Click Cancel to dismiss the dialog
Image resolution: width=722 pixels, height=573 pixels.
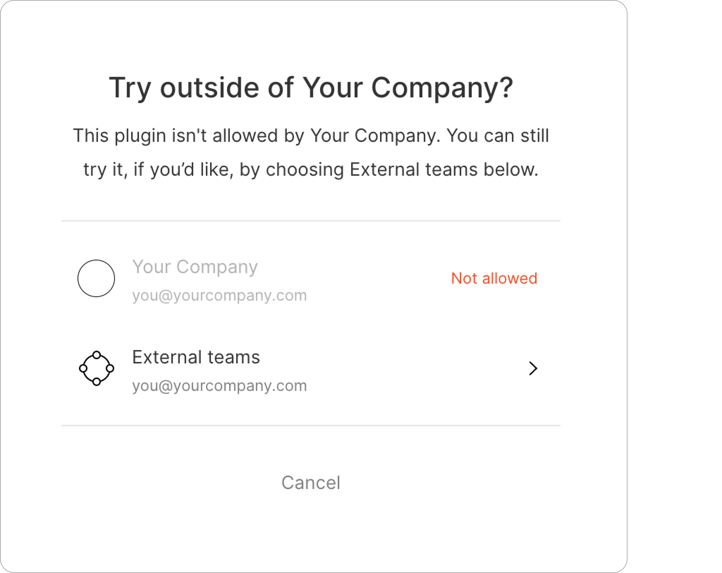point(311,483)
